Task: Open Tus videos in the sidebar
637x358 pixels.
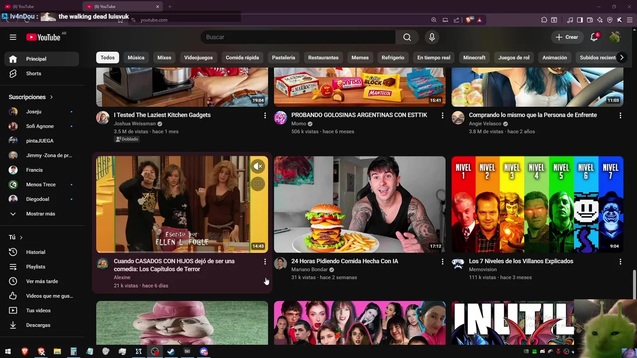Action: click(x=42, y=311)
